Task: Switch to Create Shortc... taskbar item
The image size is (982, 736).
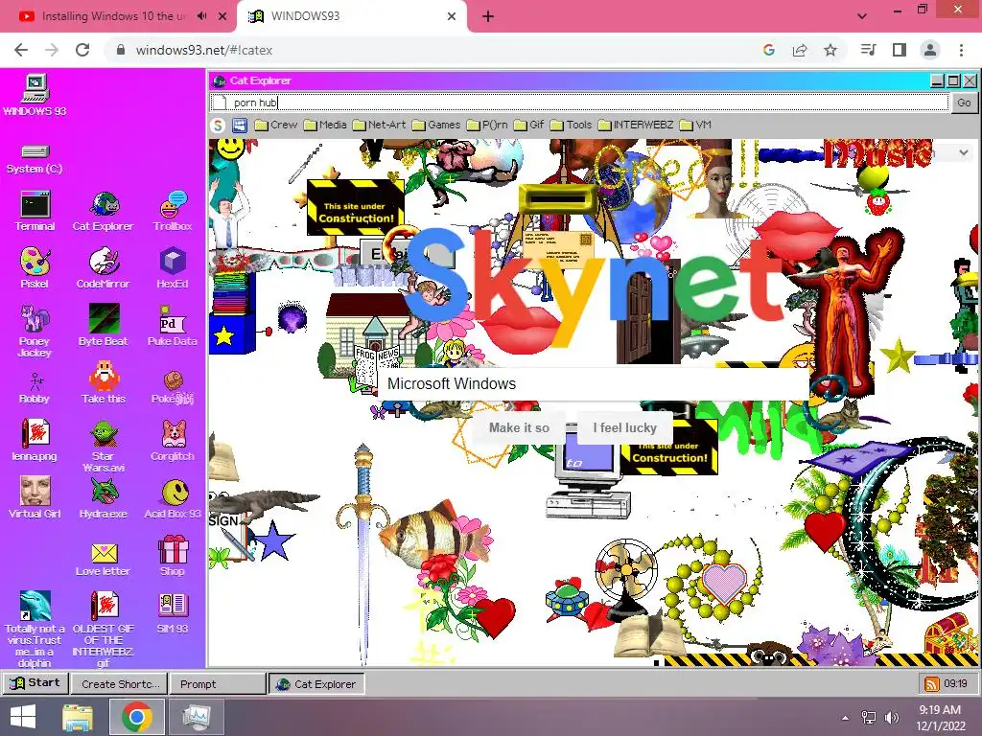Action: pos(120,684)
